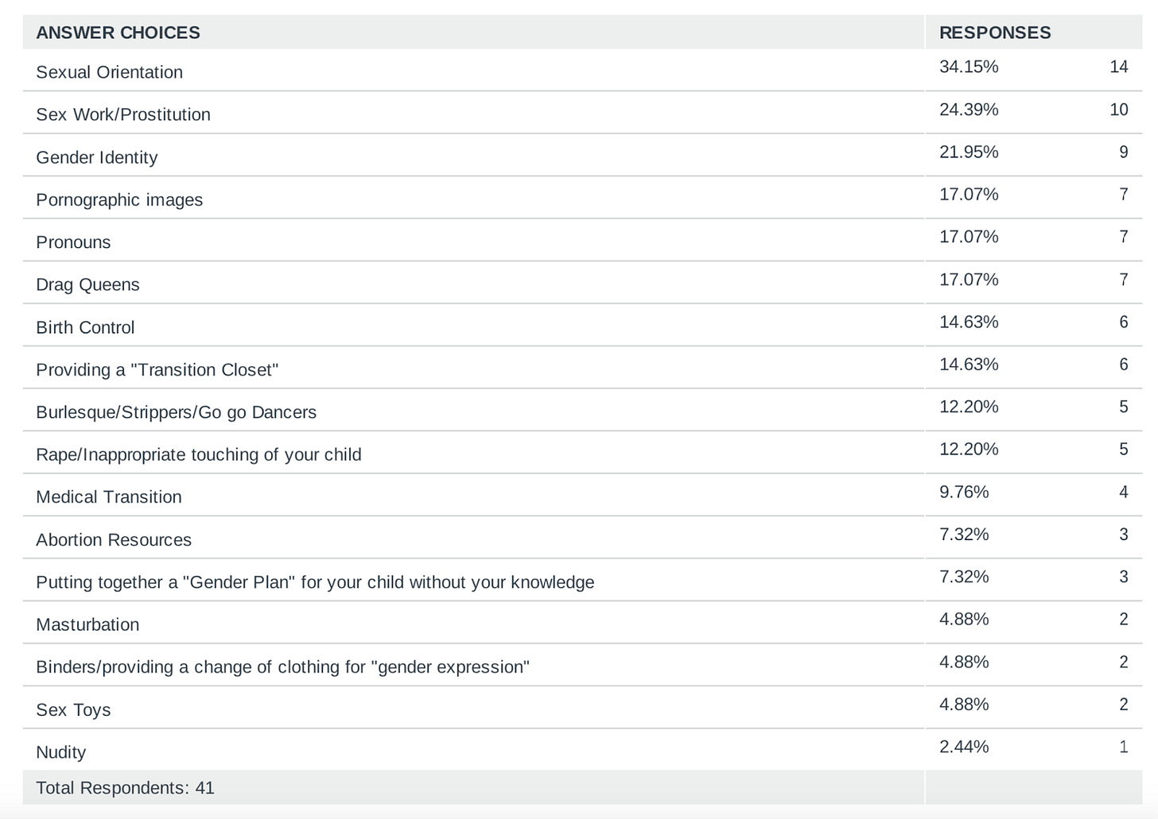Click the Birth Control row label

click(x=85, y=327)
